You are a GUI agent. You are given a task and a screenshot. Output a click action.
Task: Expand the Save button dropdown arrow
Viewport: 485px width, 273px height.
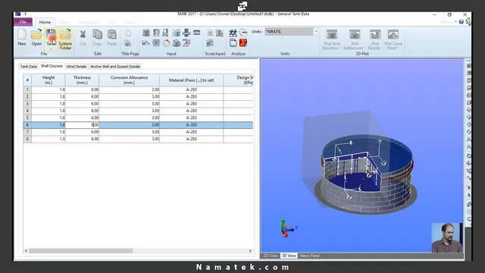click(51, 49)
